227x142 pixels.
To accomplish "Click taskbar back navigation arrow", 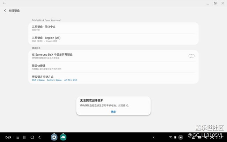I will (39, 137).
